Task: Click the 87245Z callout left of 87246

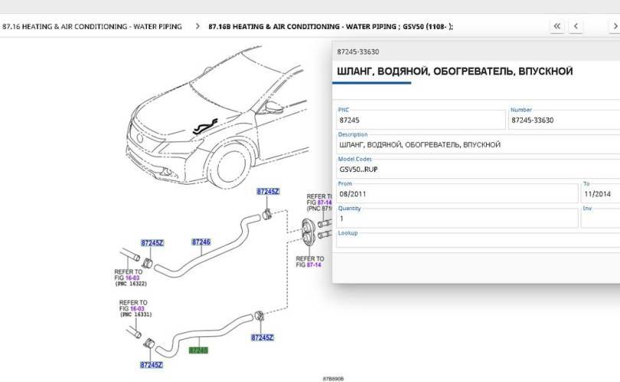Action: point(152,243)
